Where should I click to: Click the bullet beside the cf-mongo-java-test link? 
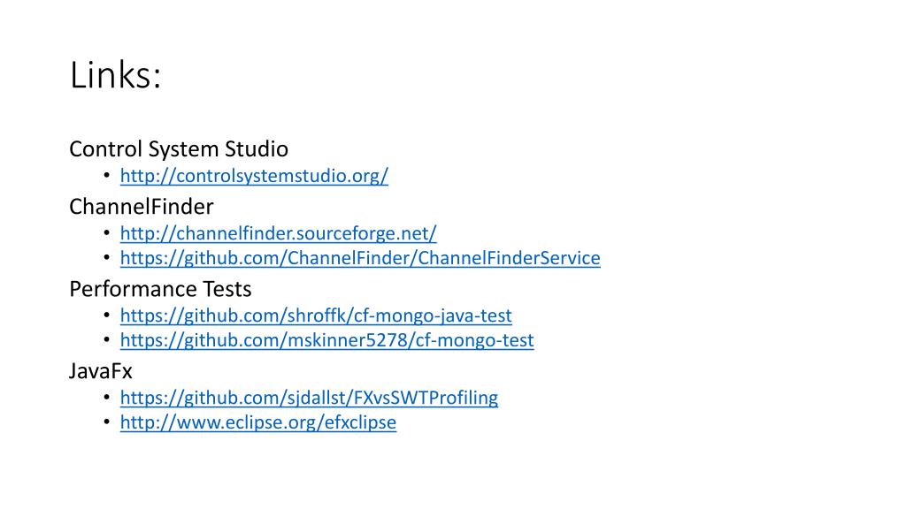(x=107, y=315)
